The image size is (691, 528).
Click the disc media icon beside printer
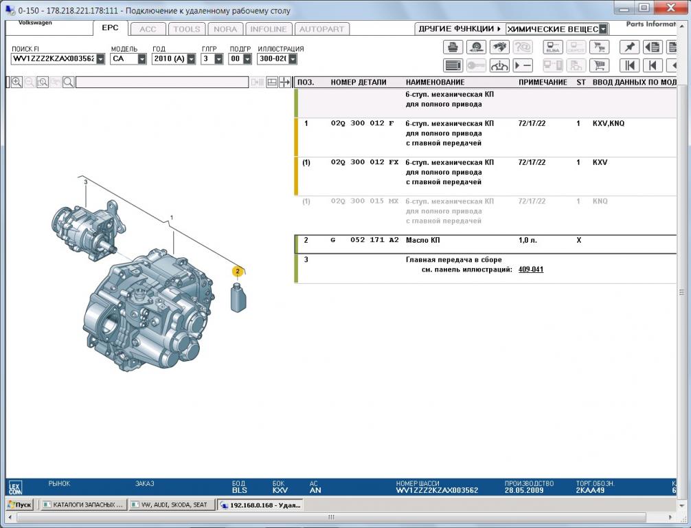(x=477, y=47)
